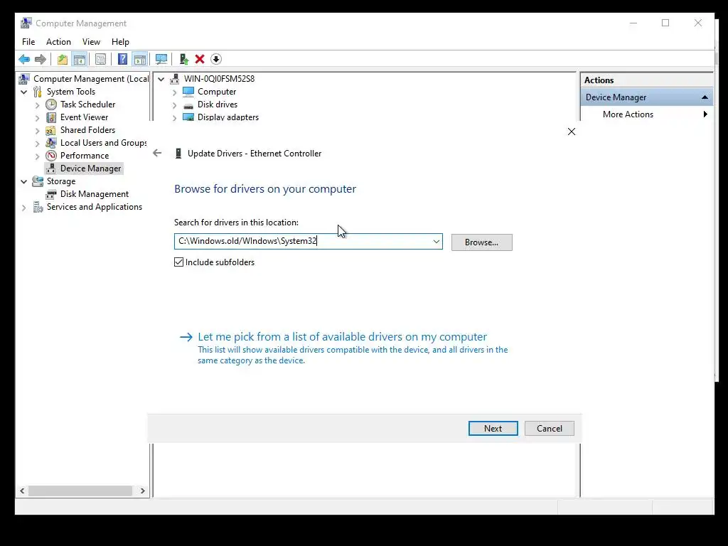Collapse the Device Manager actions section
The width and height of the screenshot is (728, 546).
pyautogui.click(x=705, y=97)
